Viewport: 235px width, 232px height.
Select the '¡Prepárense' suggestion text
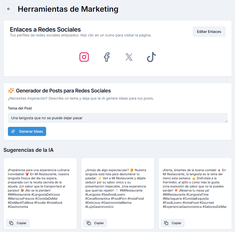39,188
